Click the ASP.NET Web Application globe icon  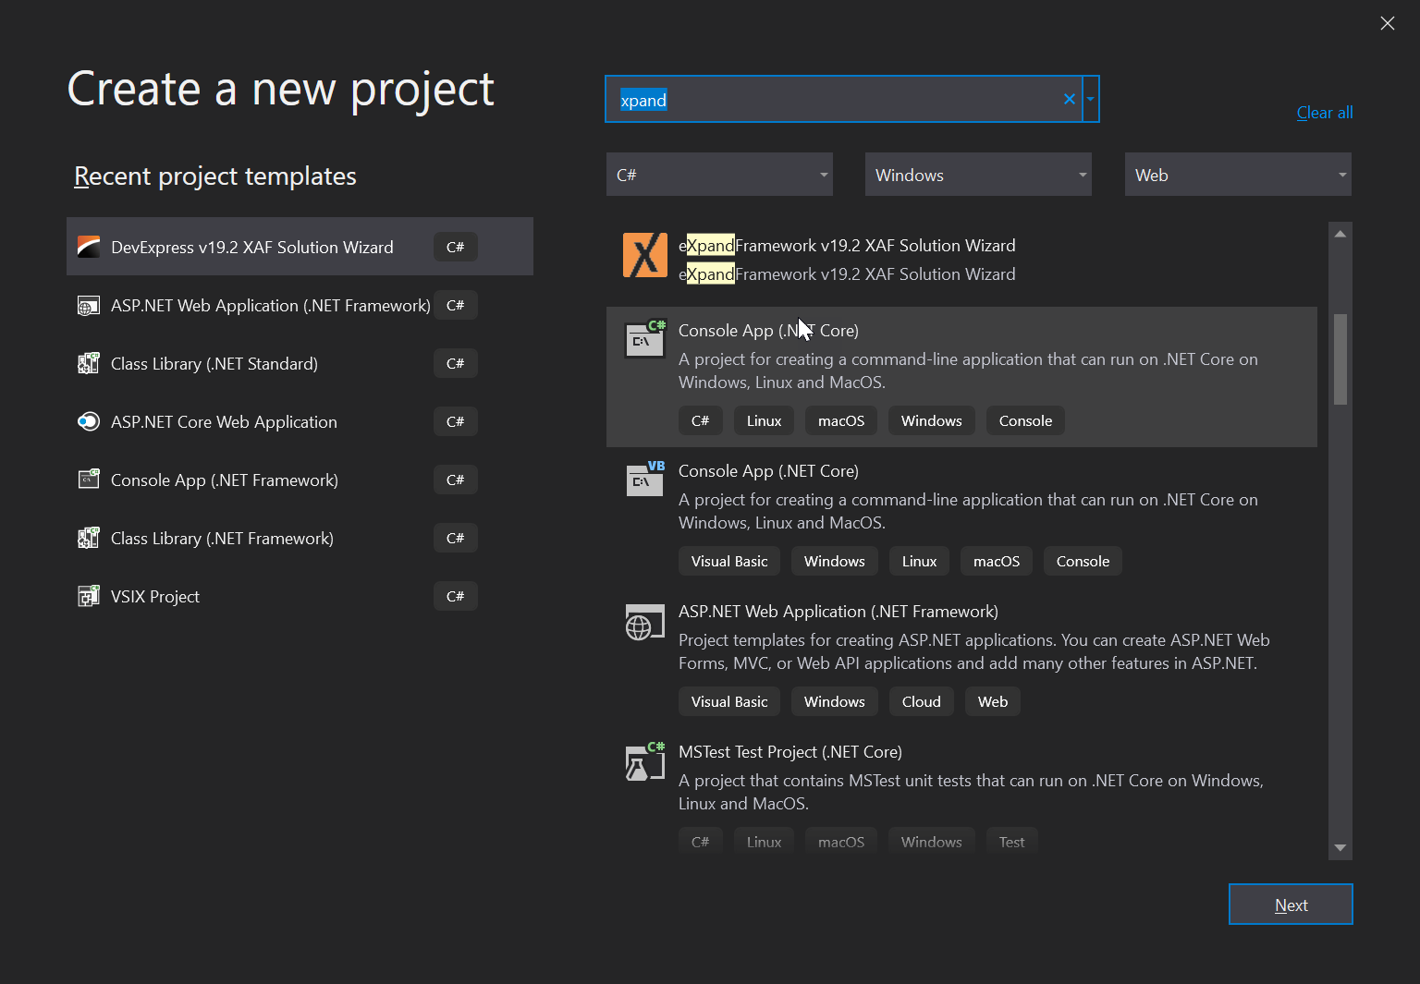(x=645, y=622)
